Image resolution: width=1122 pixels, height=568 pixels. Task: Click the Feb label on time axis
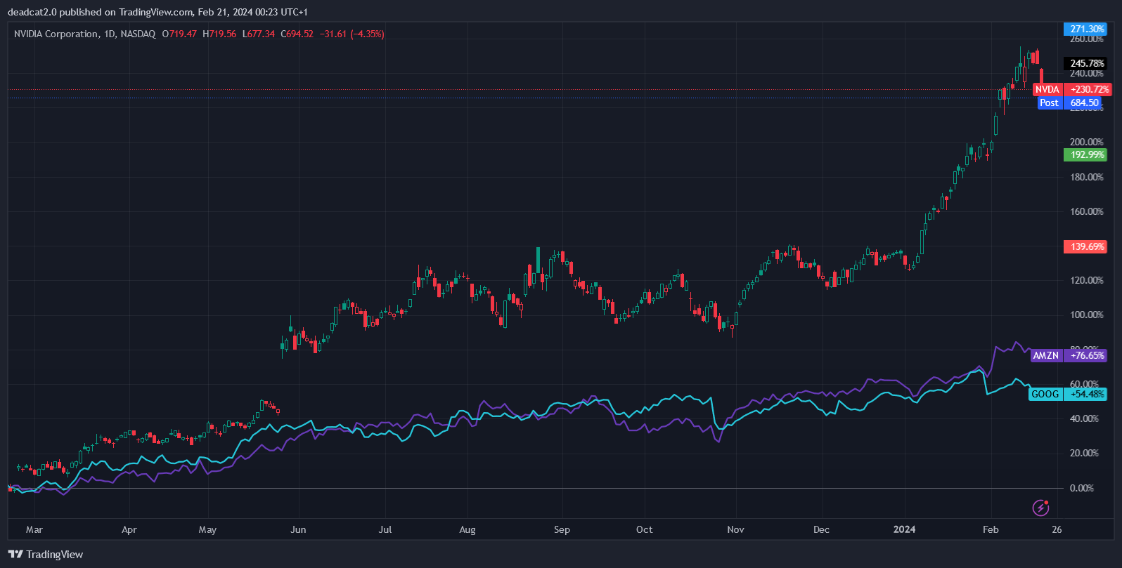[991, 529]
